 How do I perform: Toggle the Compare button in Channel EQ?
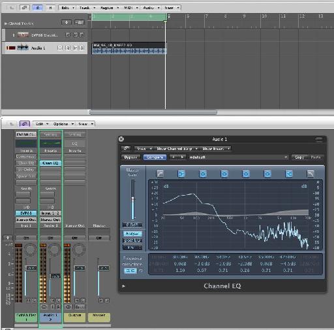click(155, 157)
